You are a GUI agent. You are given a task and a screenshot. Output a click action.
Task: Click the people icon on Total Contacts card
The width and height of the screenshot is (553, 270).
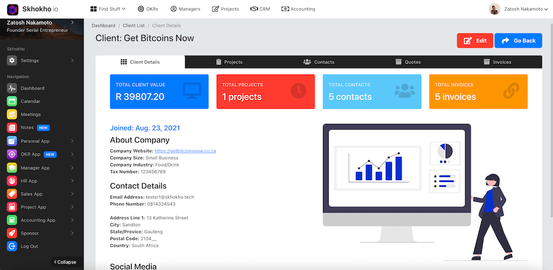point(405,91)
